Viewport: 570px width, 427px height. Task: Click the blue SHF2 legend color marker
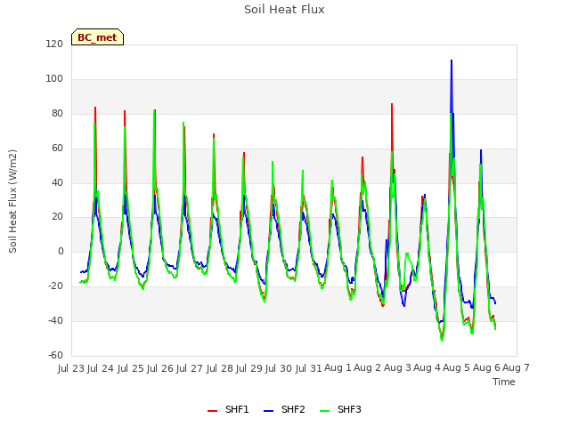(268, 411)
